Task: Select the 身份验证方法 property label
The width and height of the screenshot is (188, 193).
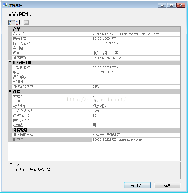Action: click(23, 135)
